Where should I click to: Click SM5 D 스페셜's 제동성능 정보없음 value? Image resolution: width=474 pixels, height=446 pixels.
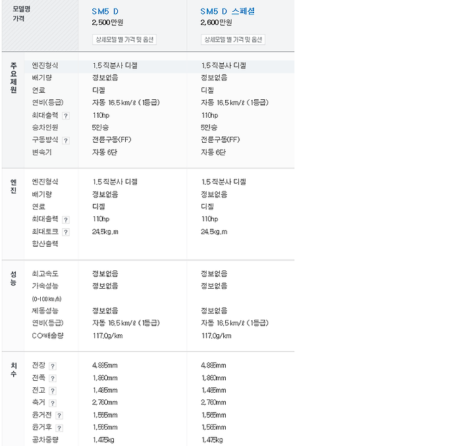point(214,310)
